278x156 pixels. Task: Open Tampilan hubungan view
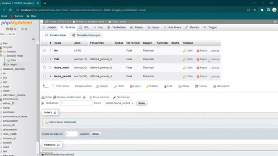[x=86, y=35]
